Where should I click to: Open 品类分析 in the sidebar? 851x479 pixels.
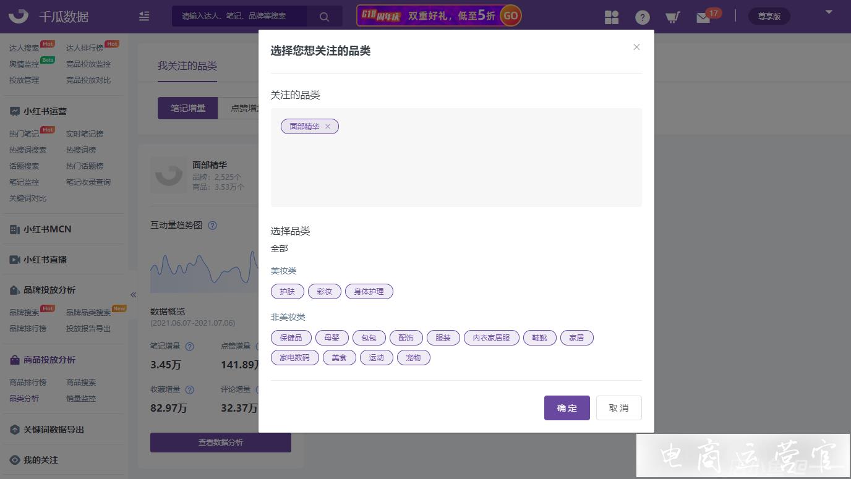tap(24, 398)
